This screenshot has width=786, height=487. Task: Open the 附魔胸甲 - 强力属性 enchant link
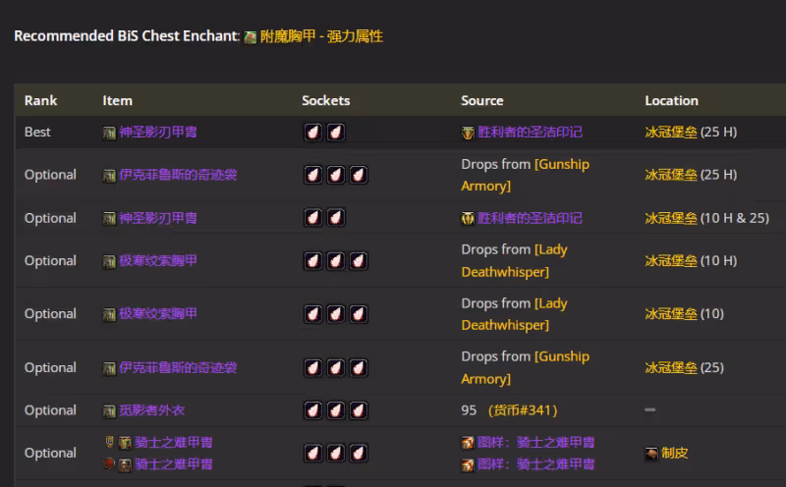coord(321,36)
